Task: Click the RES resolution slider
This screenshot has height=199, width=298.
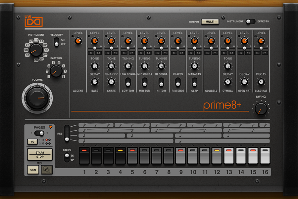Action: [67, 133]
